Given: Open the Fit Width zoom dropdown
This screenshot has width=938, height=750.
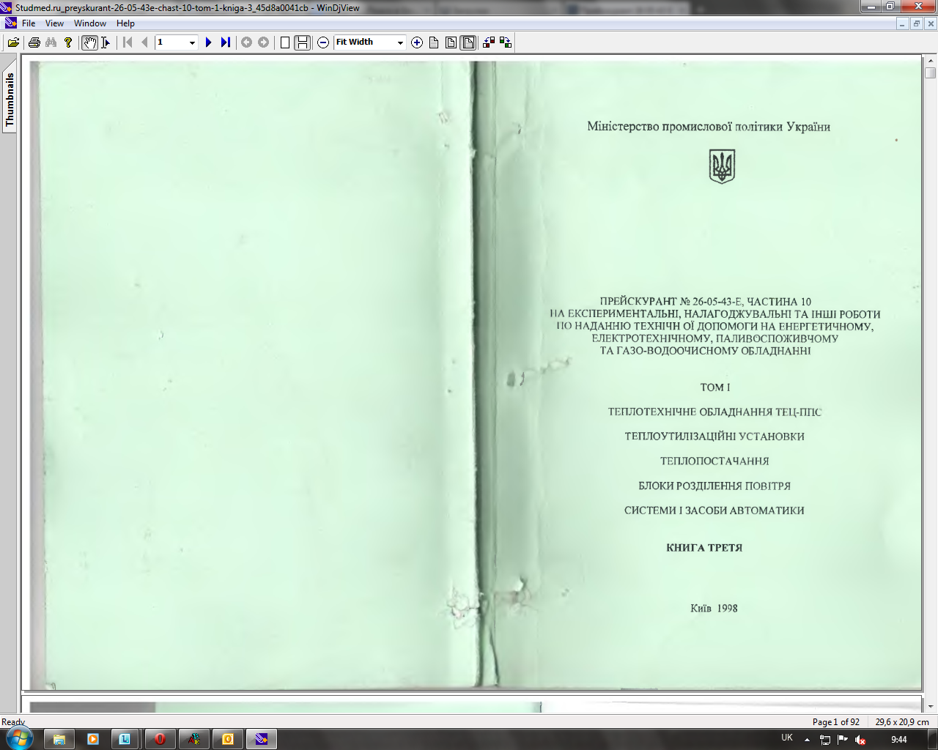Looking at the screenshot, I should [400, 42].
